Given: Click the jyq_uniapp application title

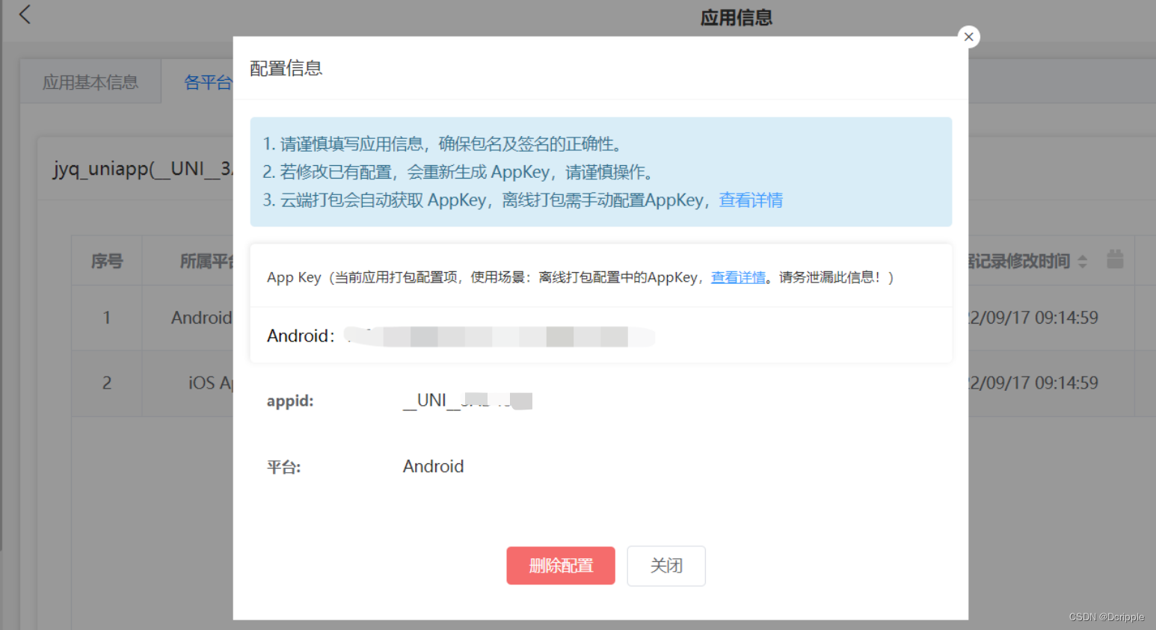Looking at the screenshot, I should coord(143,169).
